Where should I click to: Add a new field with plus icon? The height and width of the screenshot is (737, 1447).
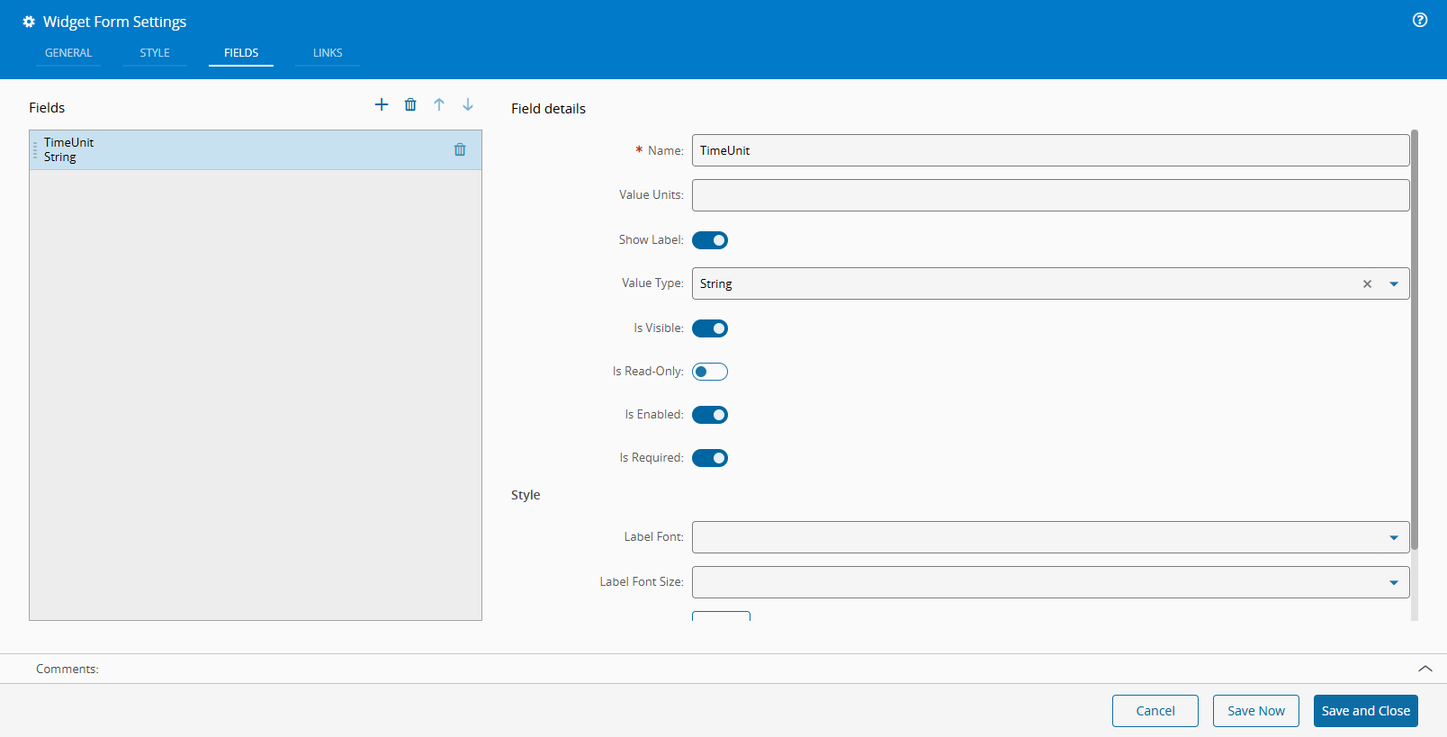coord(382,105)
